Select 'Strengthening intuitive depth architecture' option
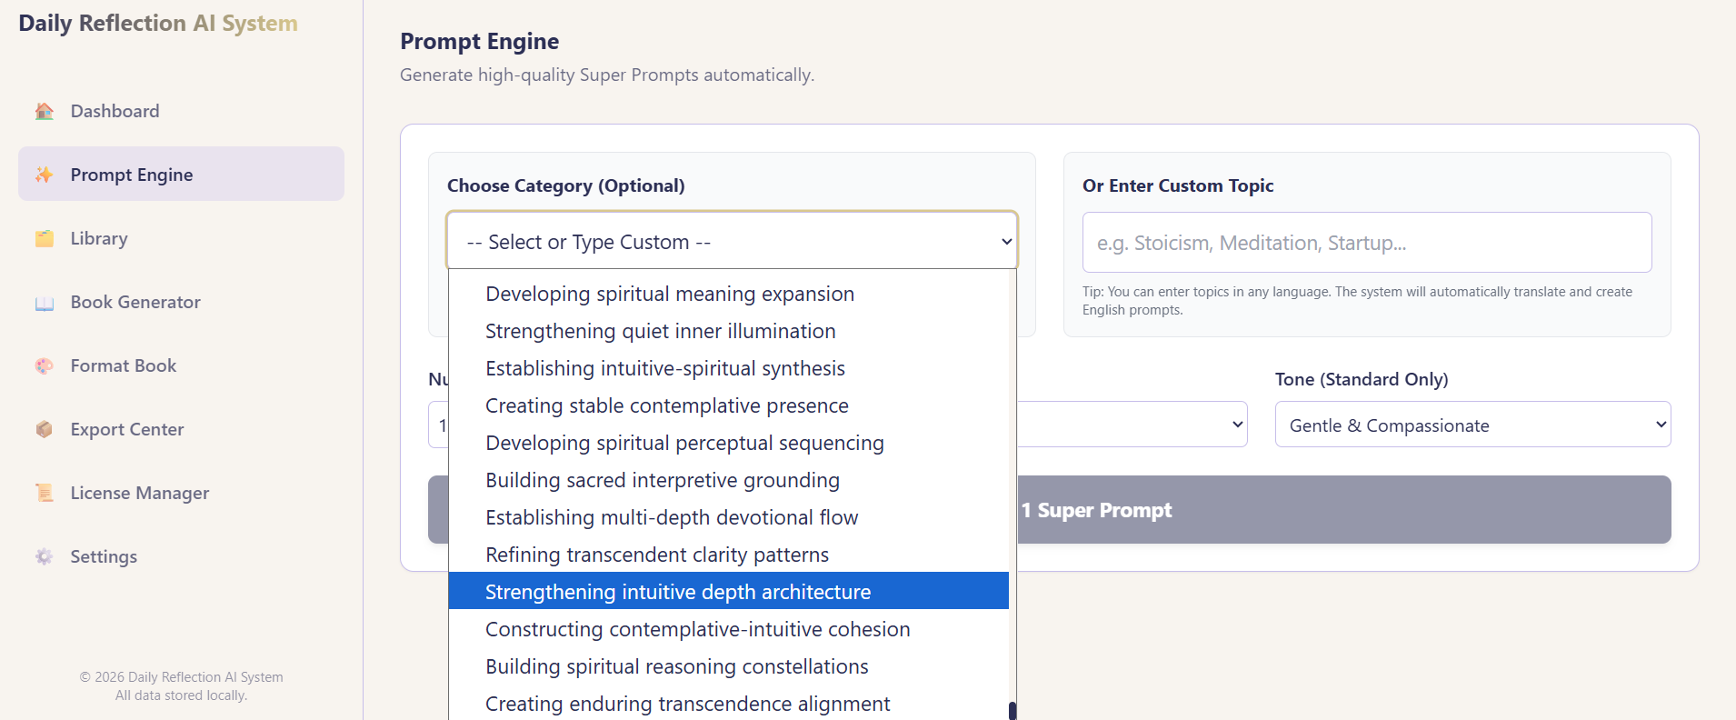This screenshot has width=1736, height=720. click(678, 592)
